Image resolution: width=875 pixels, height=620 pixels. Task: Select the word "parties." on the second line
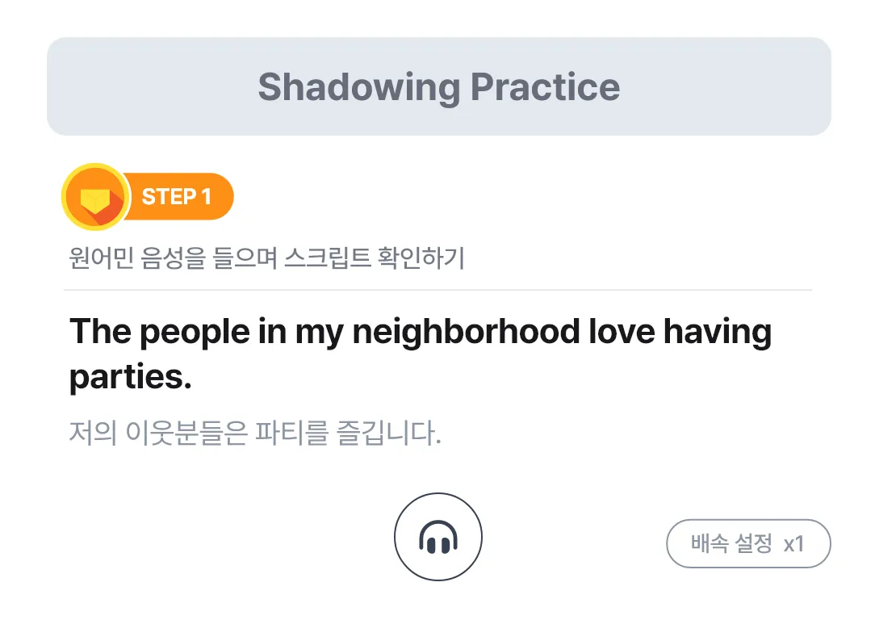(131, 378)
